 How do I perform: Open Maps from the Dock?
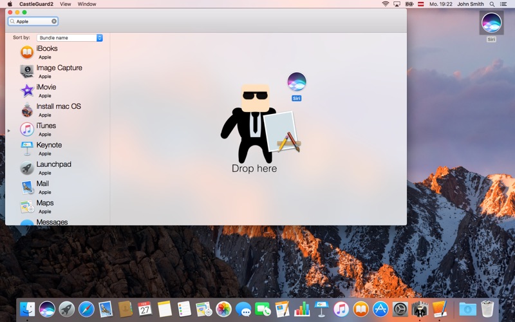(204, 309)
